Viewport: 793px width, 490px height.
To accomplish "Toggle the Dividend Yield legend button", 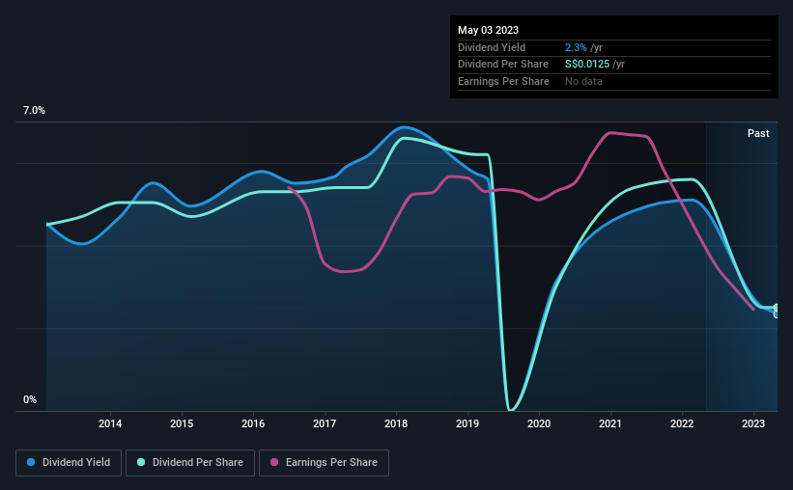I will tap(69, 463).
